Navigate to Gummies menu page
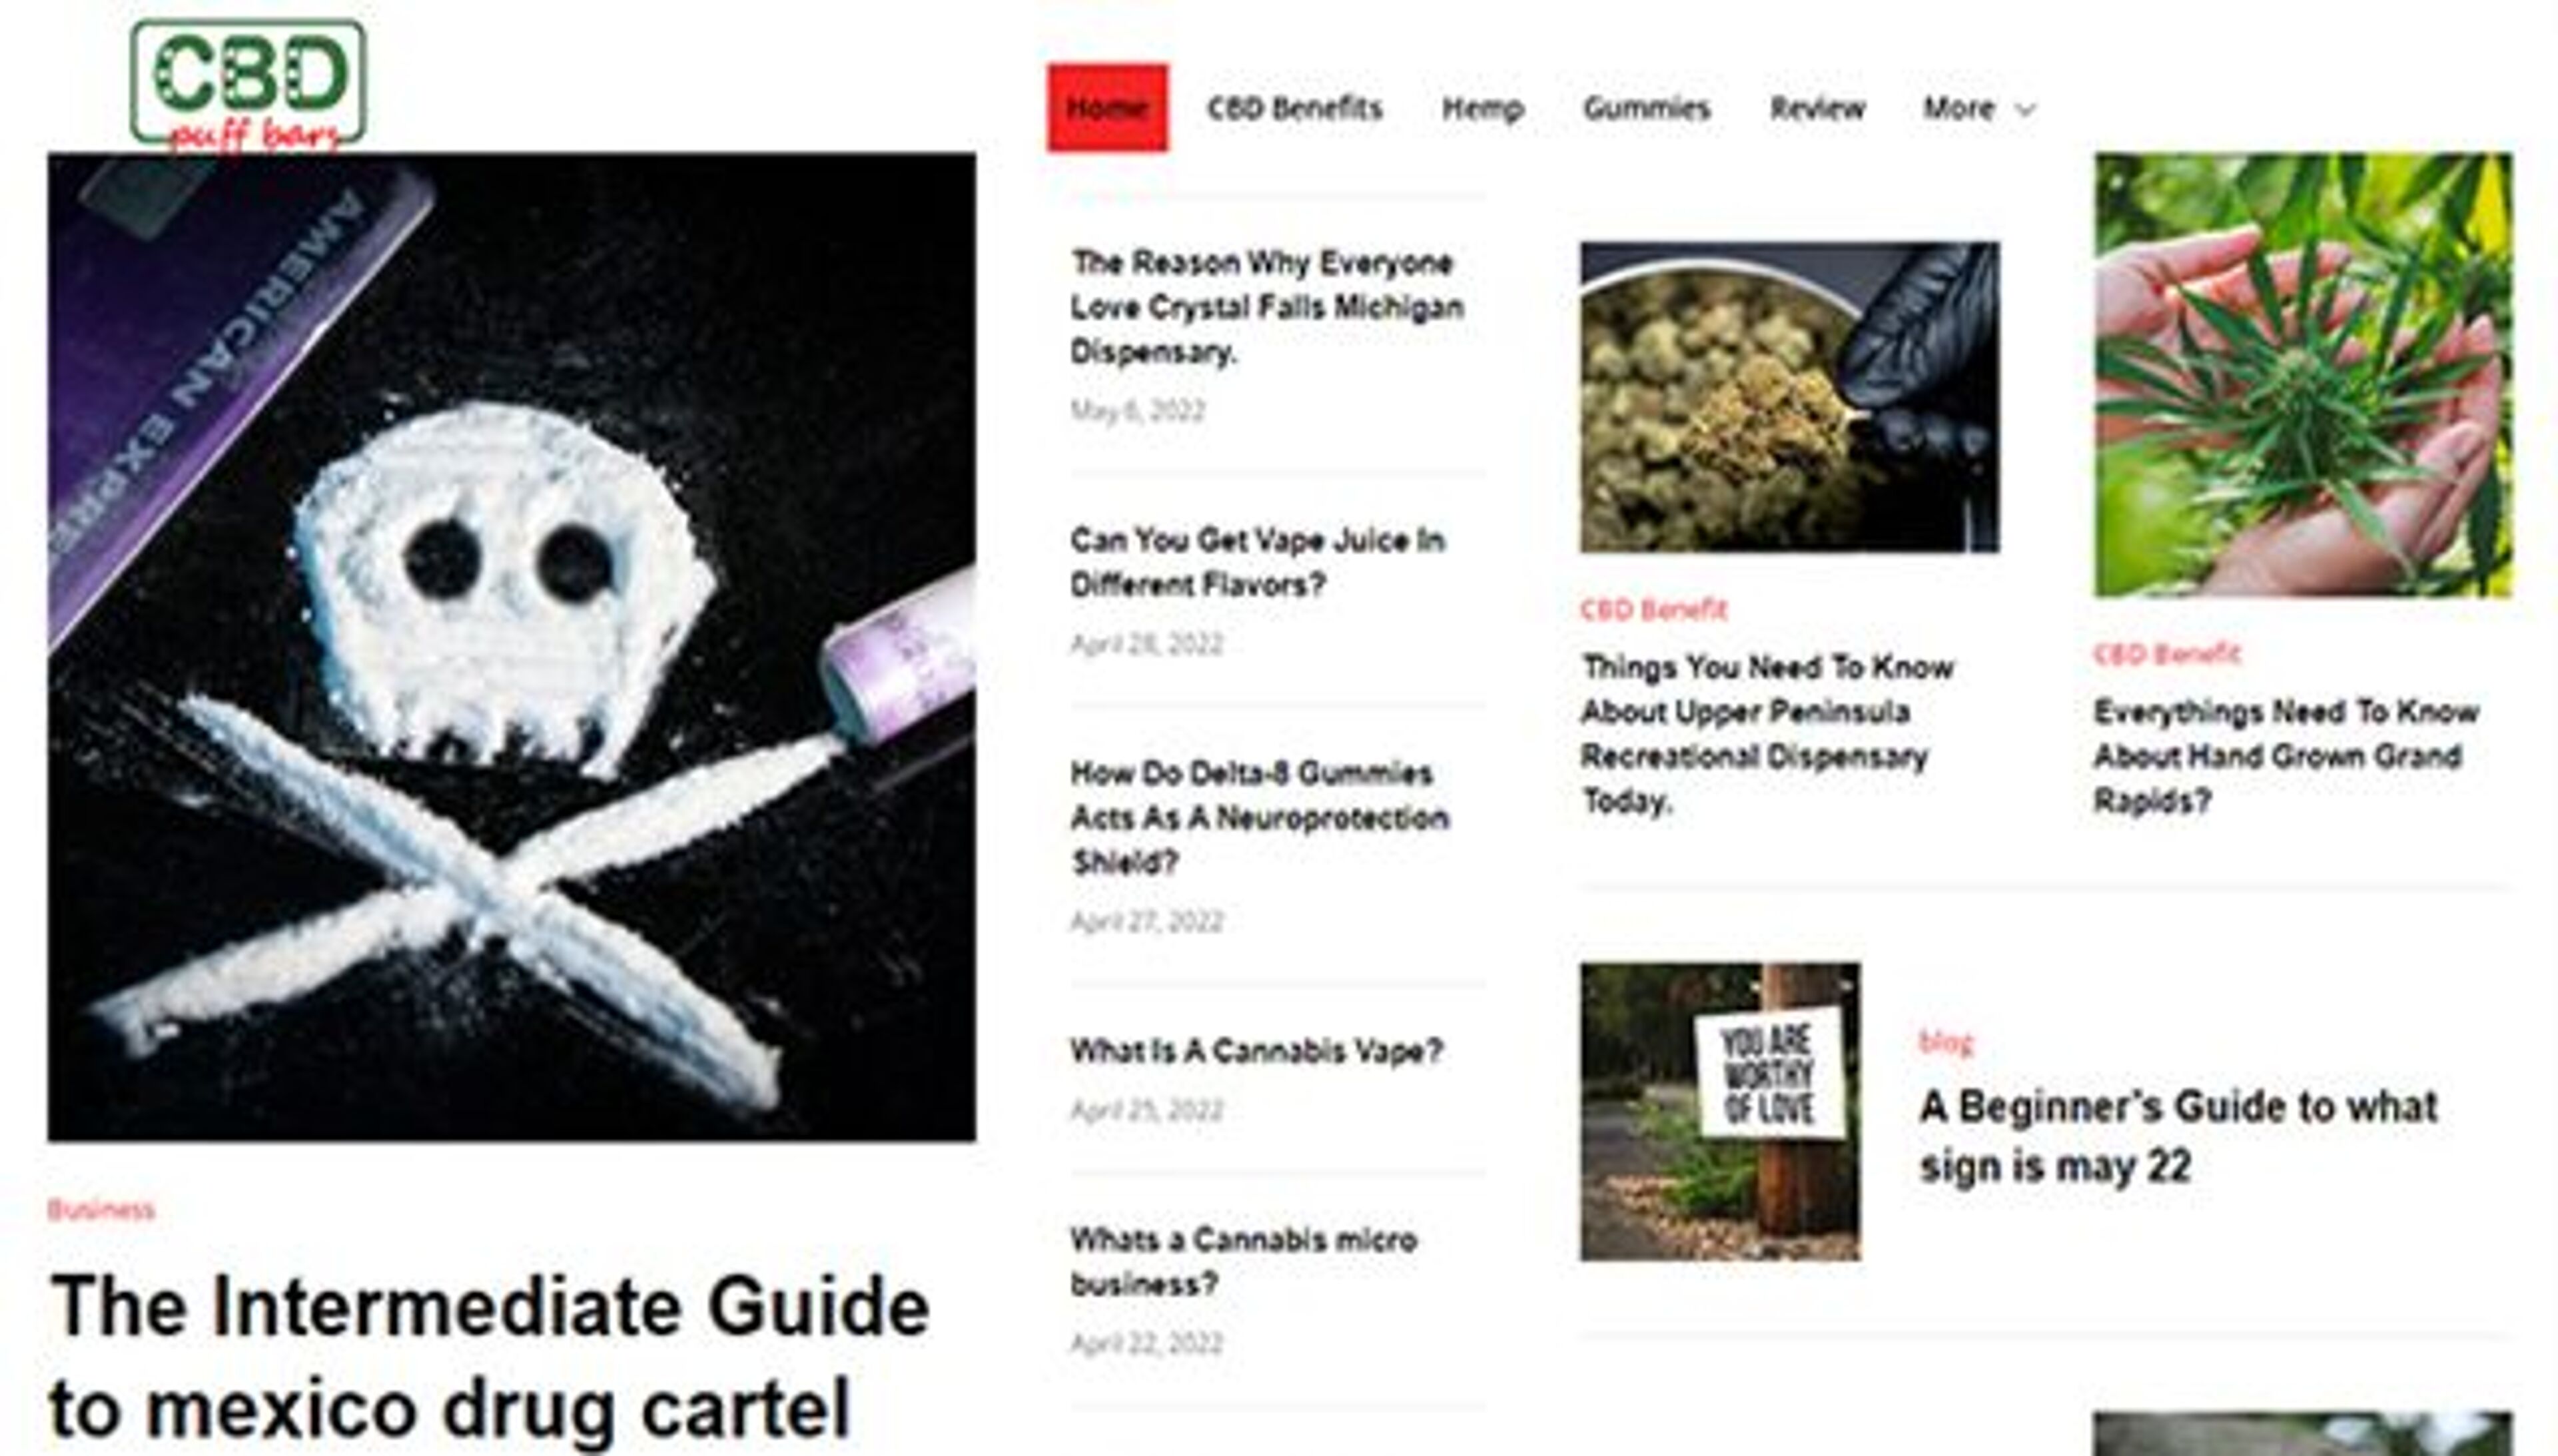This screenshot has height=1456, width=2558. coord(1646,108)
